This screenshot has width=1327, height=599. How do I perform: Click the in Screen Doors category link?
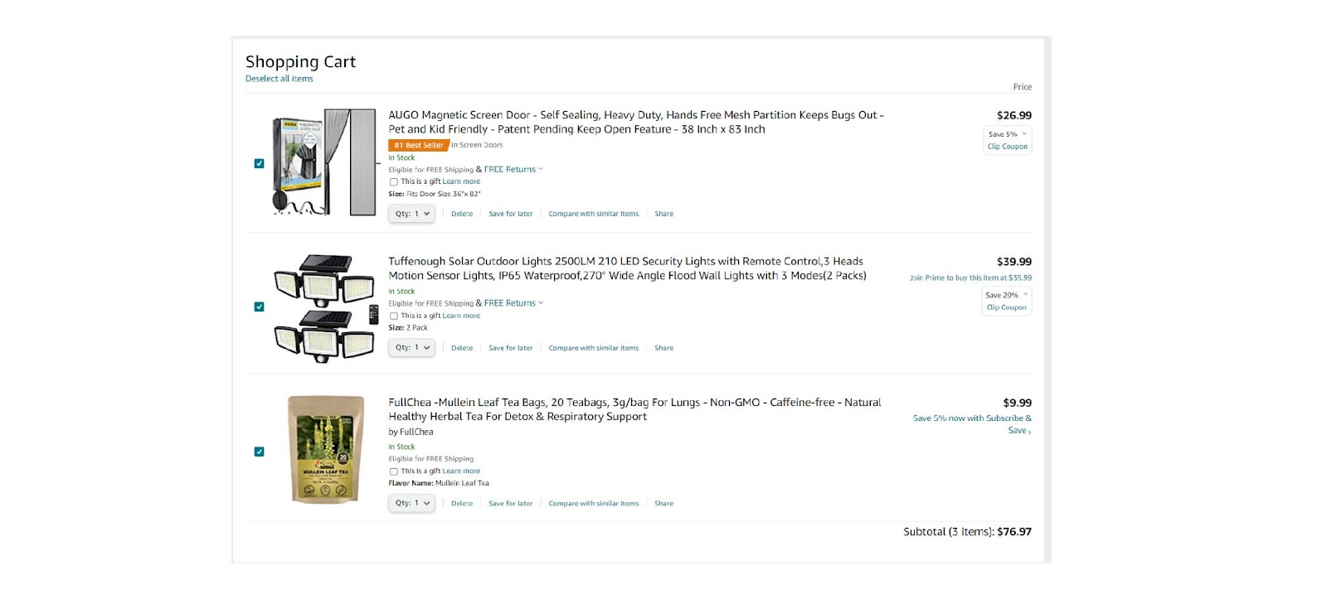pyautogui.click(x=477, y=145)
